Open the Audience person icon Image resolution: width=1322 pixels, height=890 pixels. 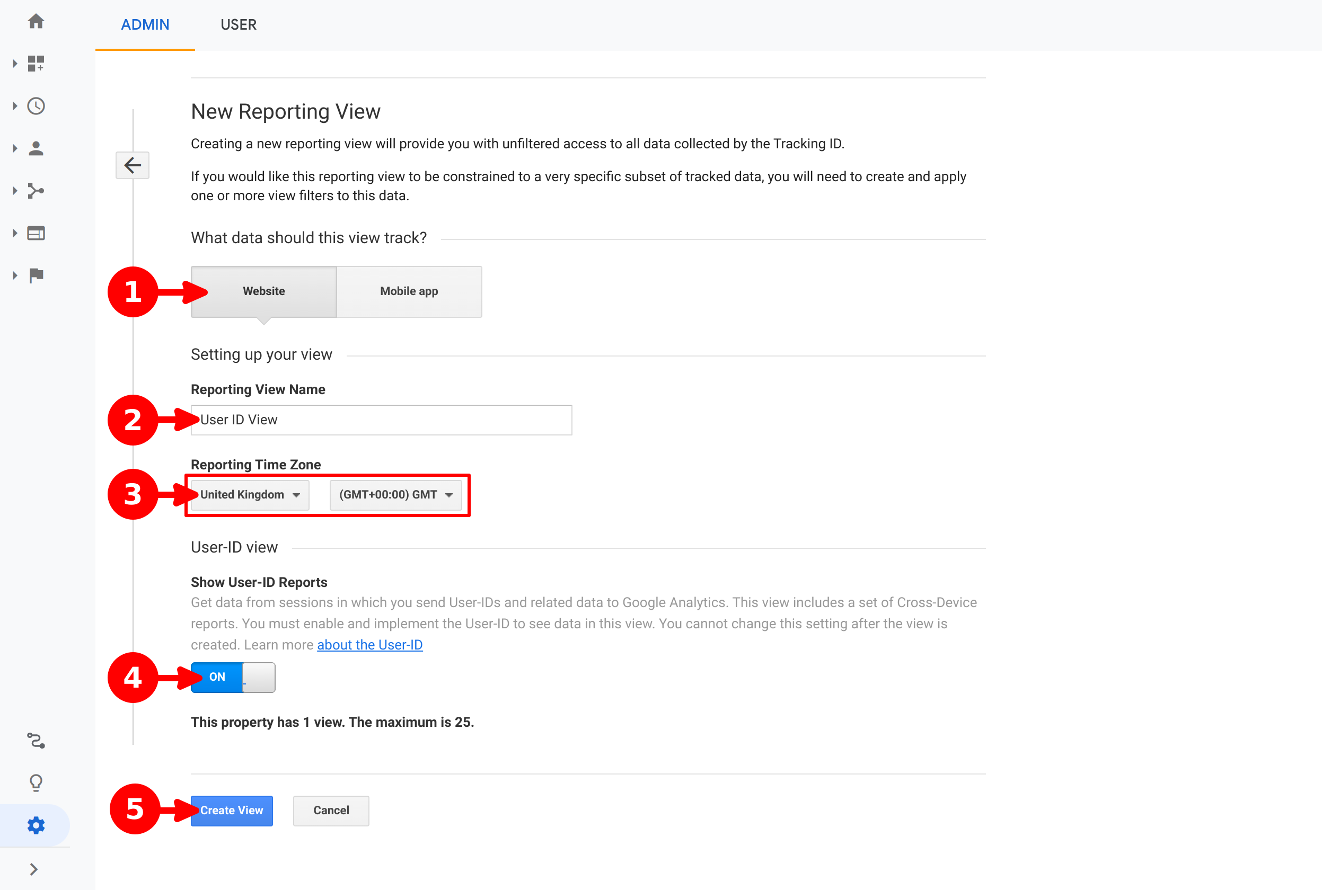click(36, 149)
